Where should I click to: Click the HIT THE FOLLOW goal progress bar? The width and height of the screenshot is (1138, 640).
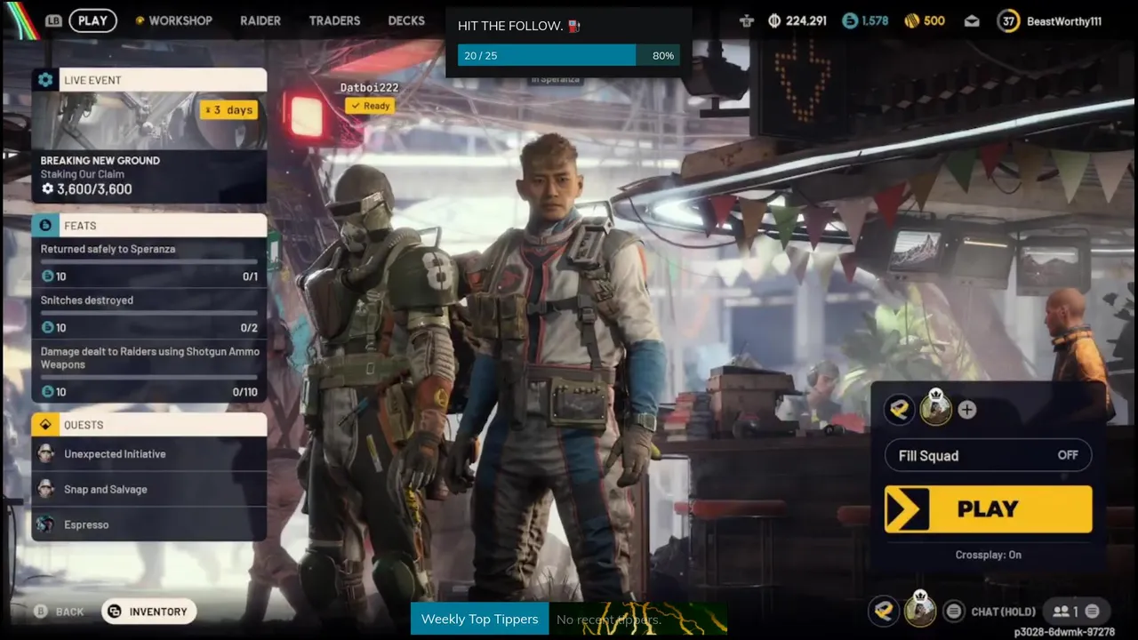[569, 55]
